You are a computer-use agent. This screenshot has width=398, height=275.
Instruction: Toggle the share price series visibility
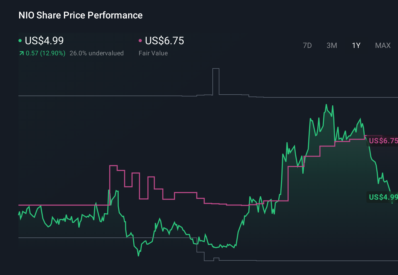point(20,41)
